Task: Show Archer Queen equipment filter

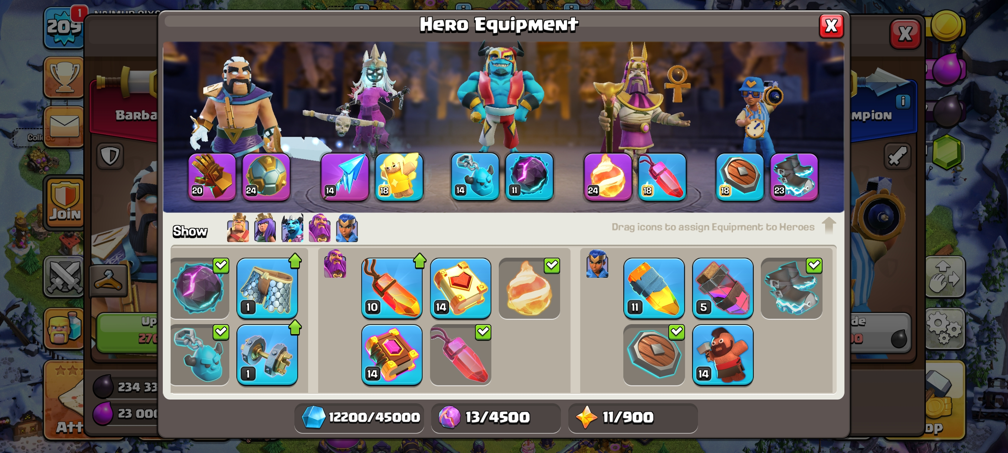Action: coord(265,228)
